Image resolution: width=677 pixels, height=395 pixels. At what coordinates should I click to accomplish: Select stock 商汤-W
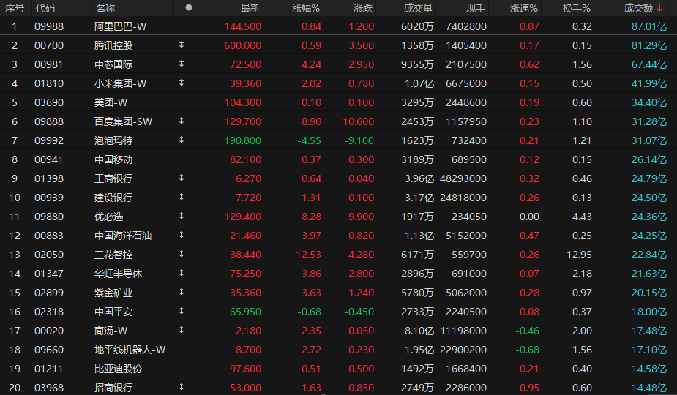(x=111, y=331)
